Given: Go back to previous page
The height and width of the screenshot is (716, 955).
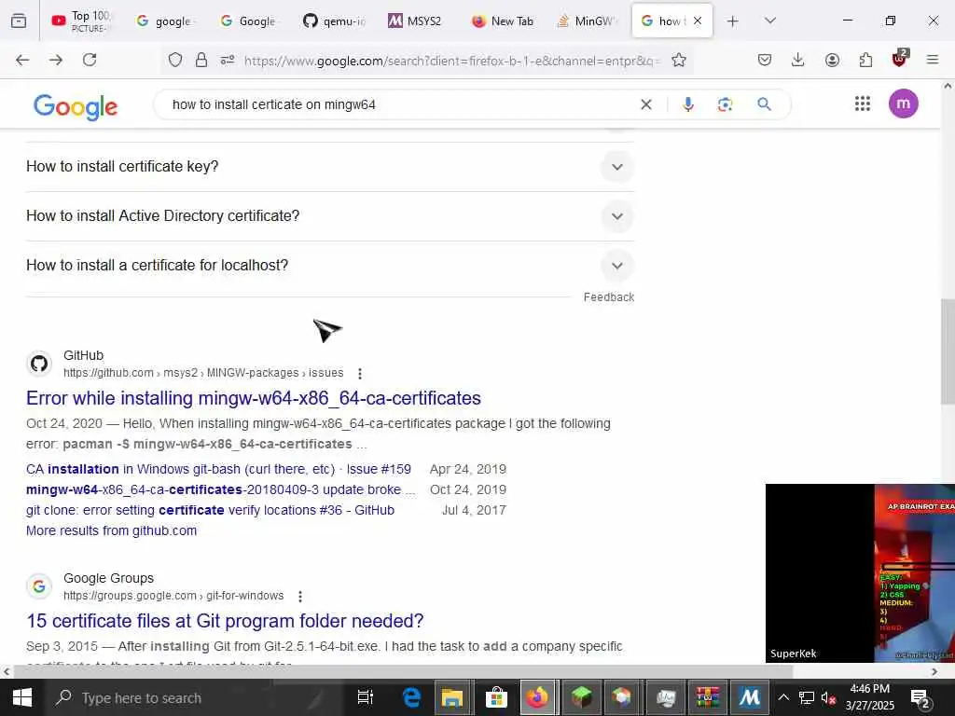Looking at the screenshot, I should coord(22,60).
